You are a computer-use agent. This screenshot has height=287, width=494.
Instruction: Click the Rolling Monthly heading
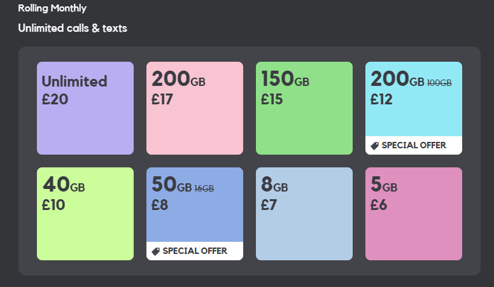pos(52,8)
